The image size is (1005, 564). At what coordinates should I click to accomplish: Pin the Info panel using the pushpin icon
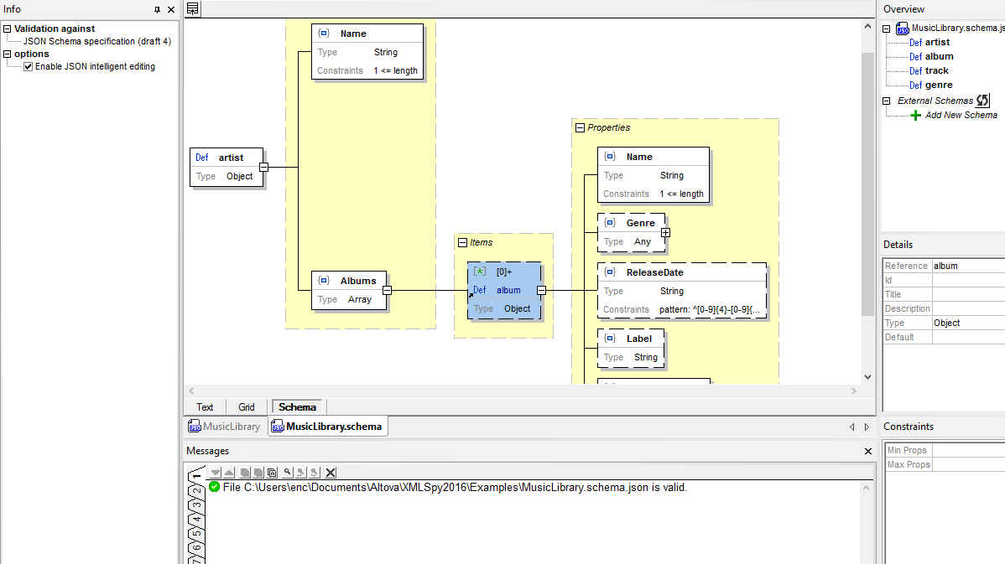coord(157,10)
